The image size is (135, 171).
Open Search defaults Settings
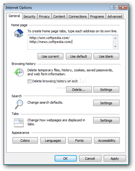tap(106, 103)
